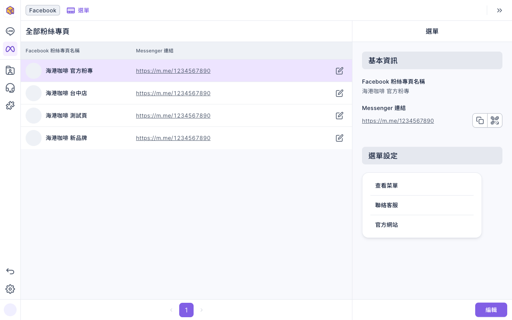
Task: Select the 海港咖啡 測試頁 page name
Action: (66, 116)
